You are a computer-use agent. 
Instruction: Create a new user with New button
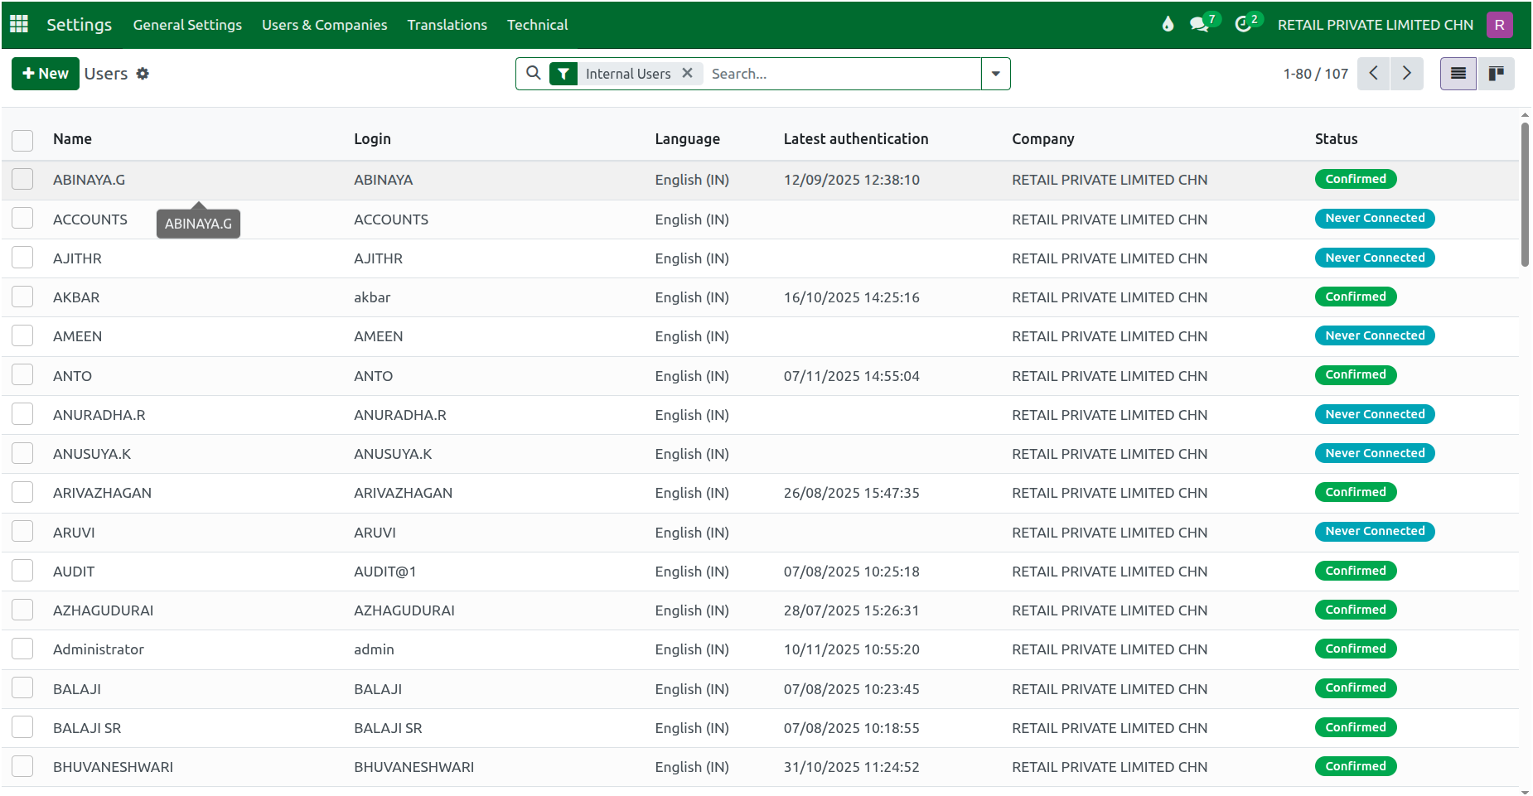45,74
